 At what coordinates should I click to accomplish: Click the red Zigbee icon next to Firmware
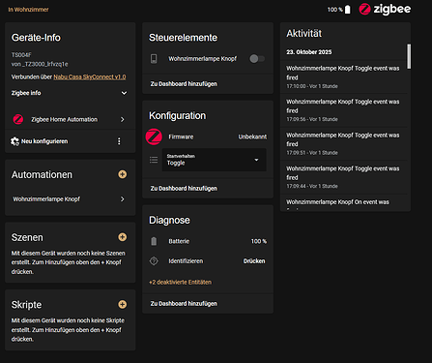154,136
